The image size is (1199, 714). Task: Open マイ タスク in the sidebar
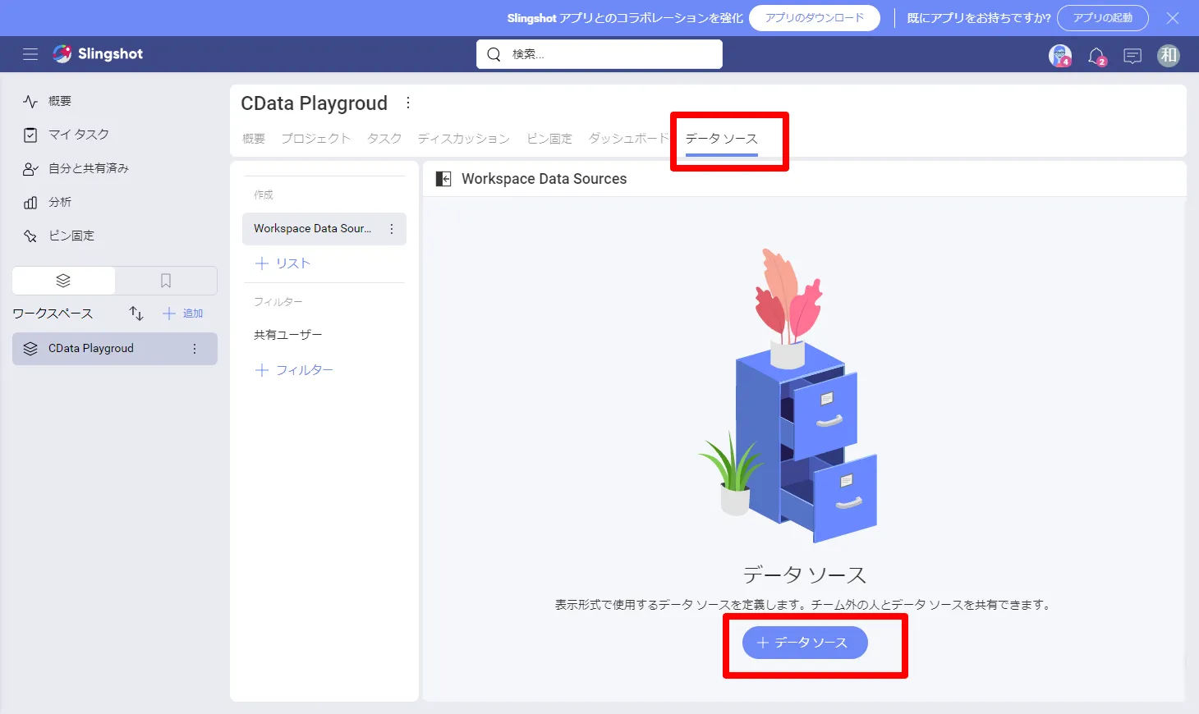point(78,135)
